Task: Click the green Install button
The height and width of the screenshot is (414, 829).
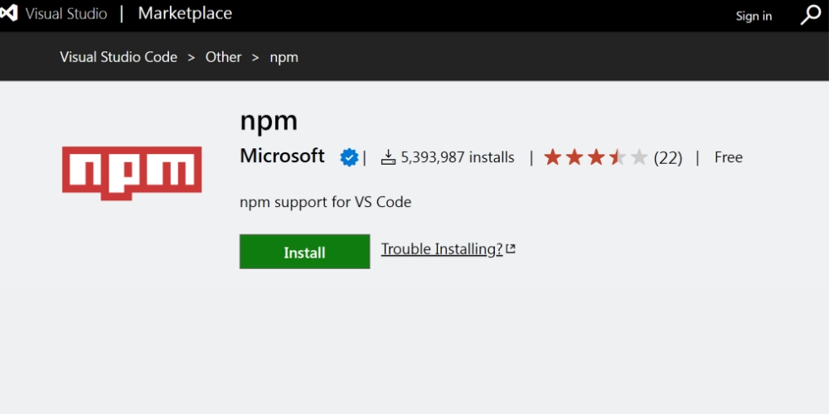Action: coord(304,252)
